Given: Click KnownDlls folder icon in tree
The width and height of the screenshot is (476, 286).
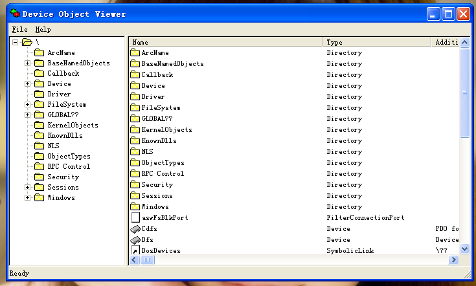Looking at the screenshot, I should 39,135.
